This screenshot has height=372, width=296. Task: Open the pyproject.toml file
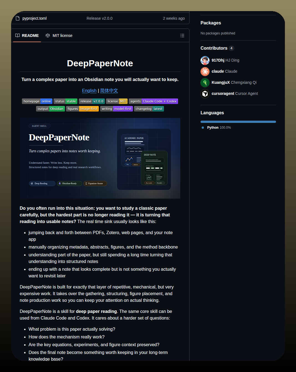point(34,18)
